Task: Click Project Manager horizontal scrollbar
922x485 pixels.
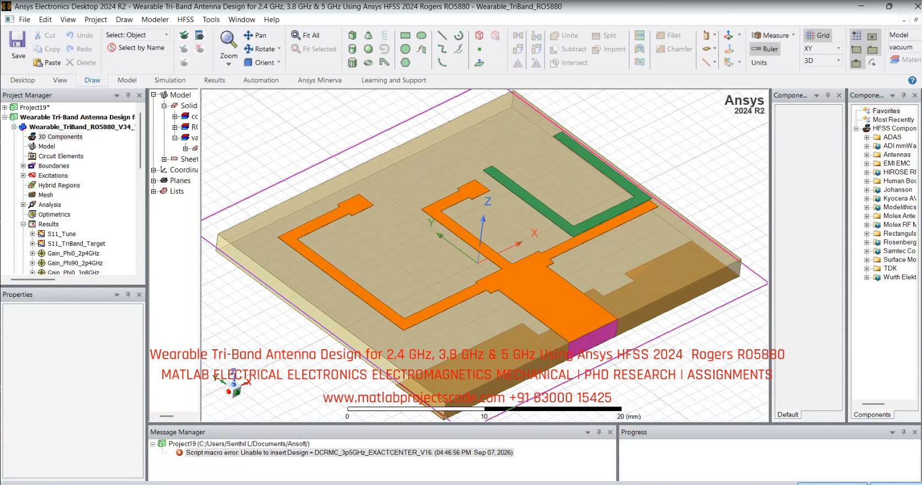Action: click(x=33, y=279)
